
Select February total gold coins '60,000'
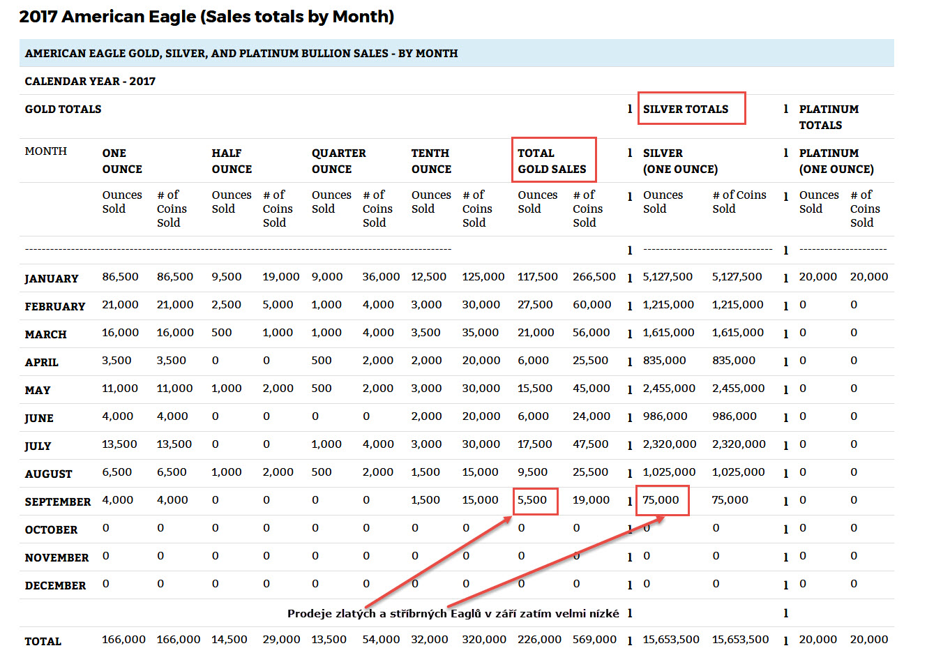click(591, 305)
